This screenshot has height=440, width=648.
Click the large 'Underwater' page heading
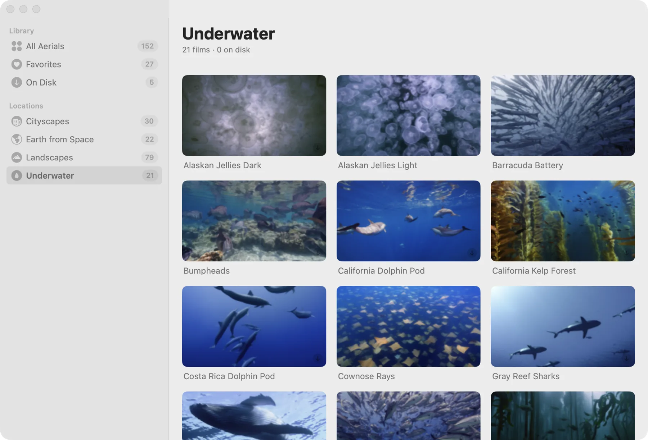click(228, 33)
